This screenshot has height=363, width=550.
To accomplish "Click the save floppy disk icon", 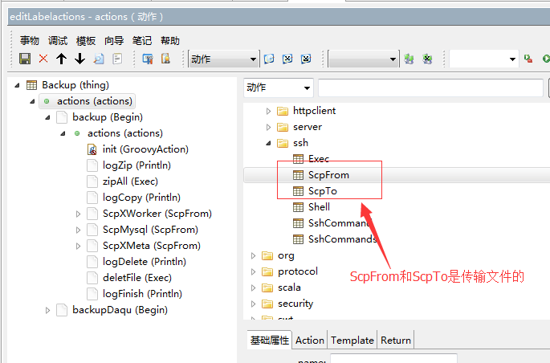I will pos(25,59).
